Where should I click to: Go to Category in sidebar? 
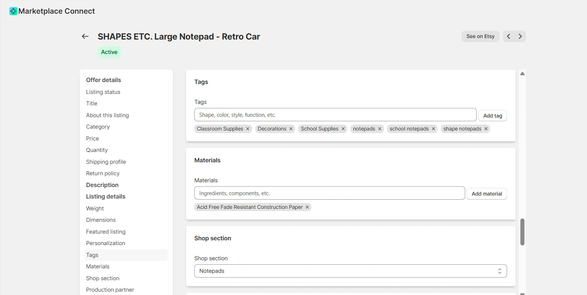click(x=98, y=127)
